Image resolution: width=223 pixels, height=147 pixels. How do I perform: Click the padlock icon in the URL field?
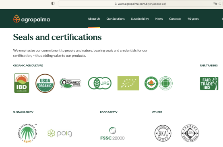coord(116,4)
